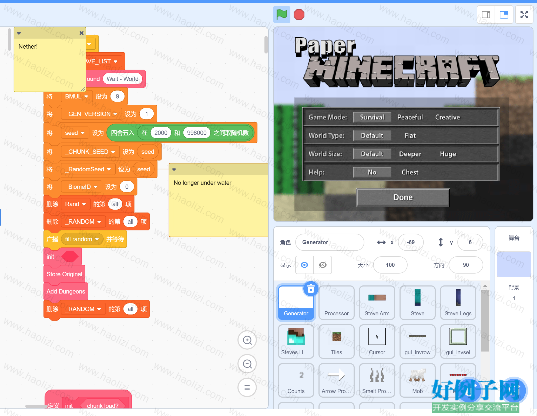Switch to small stage layout icon
This screenshot has height=416, width=537.
pyautogui.click(x=486, y=15)
